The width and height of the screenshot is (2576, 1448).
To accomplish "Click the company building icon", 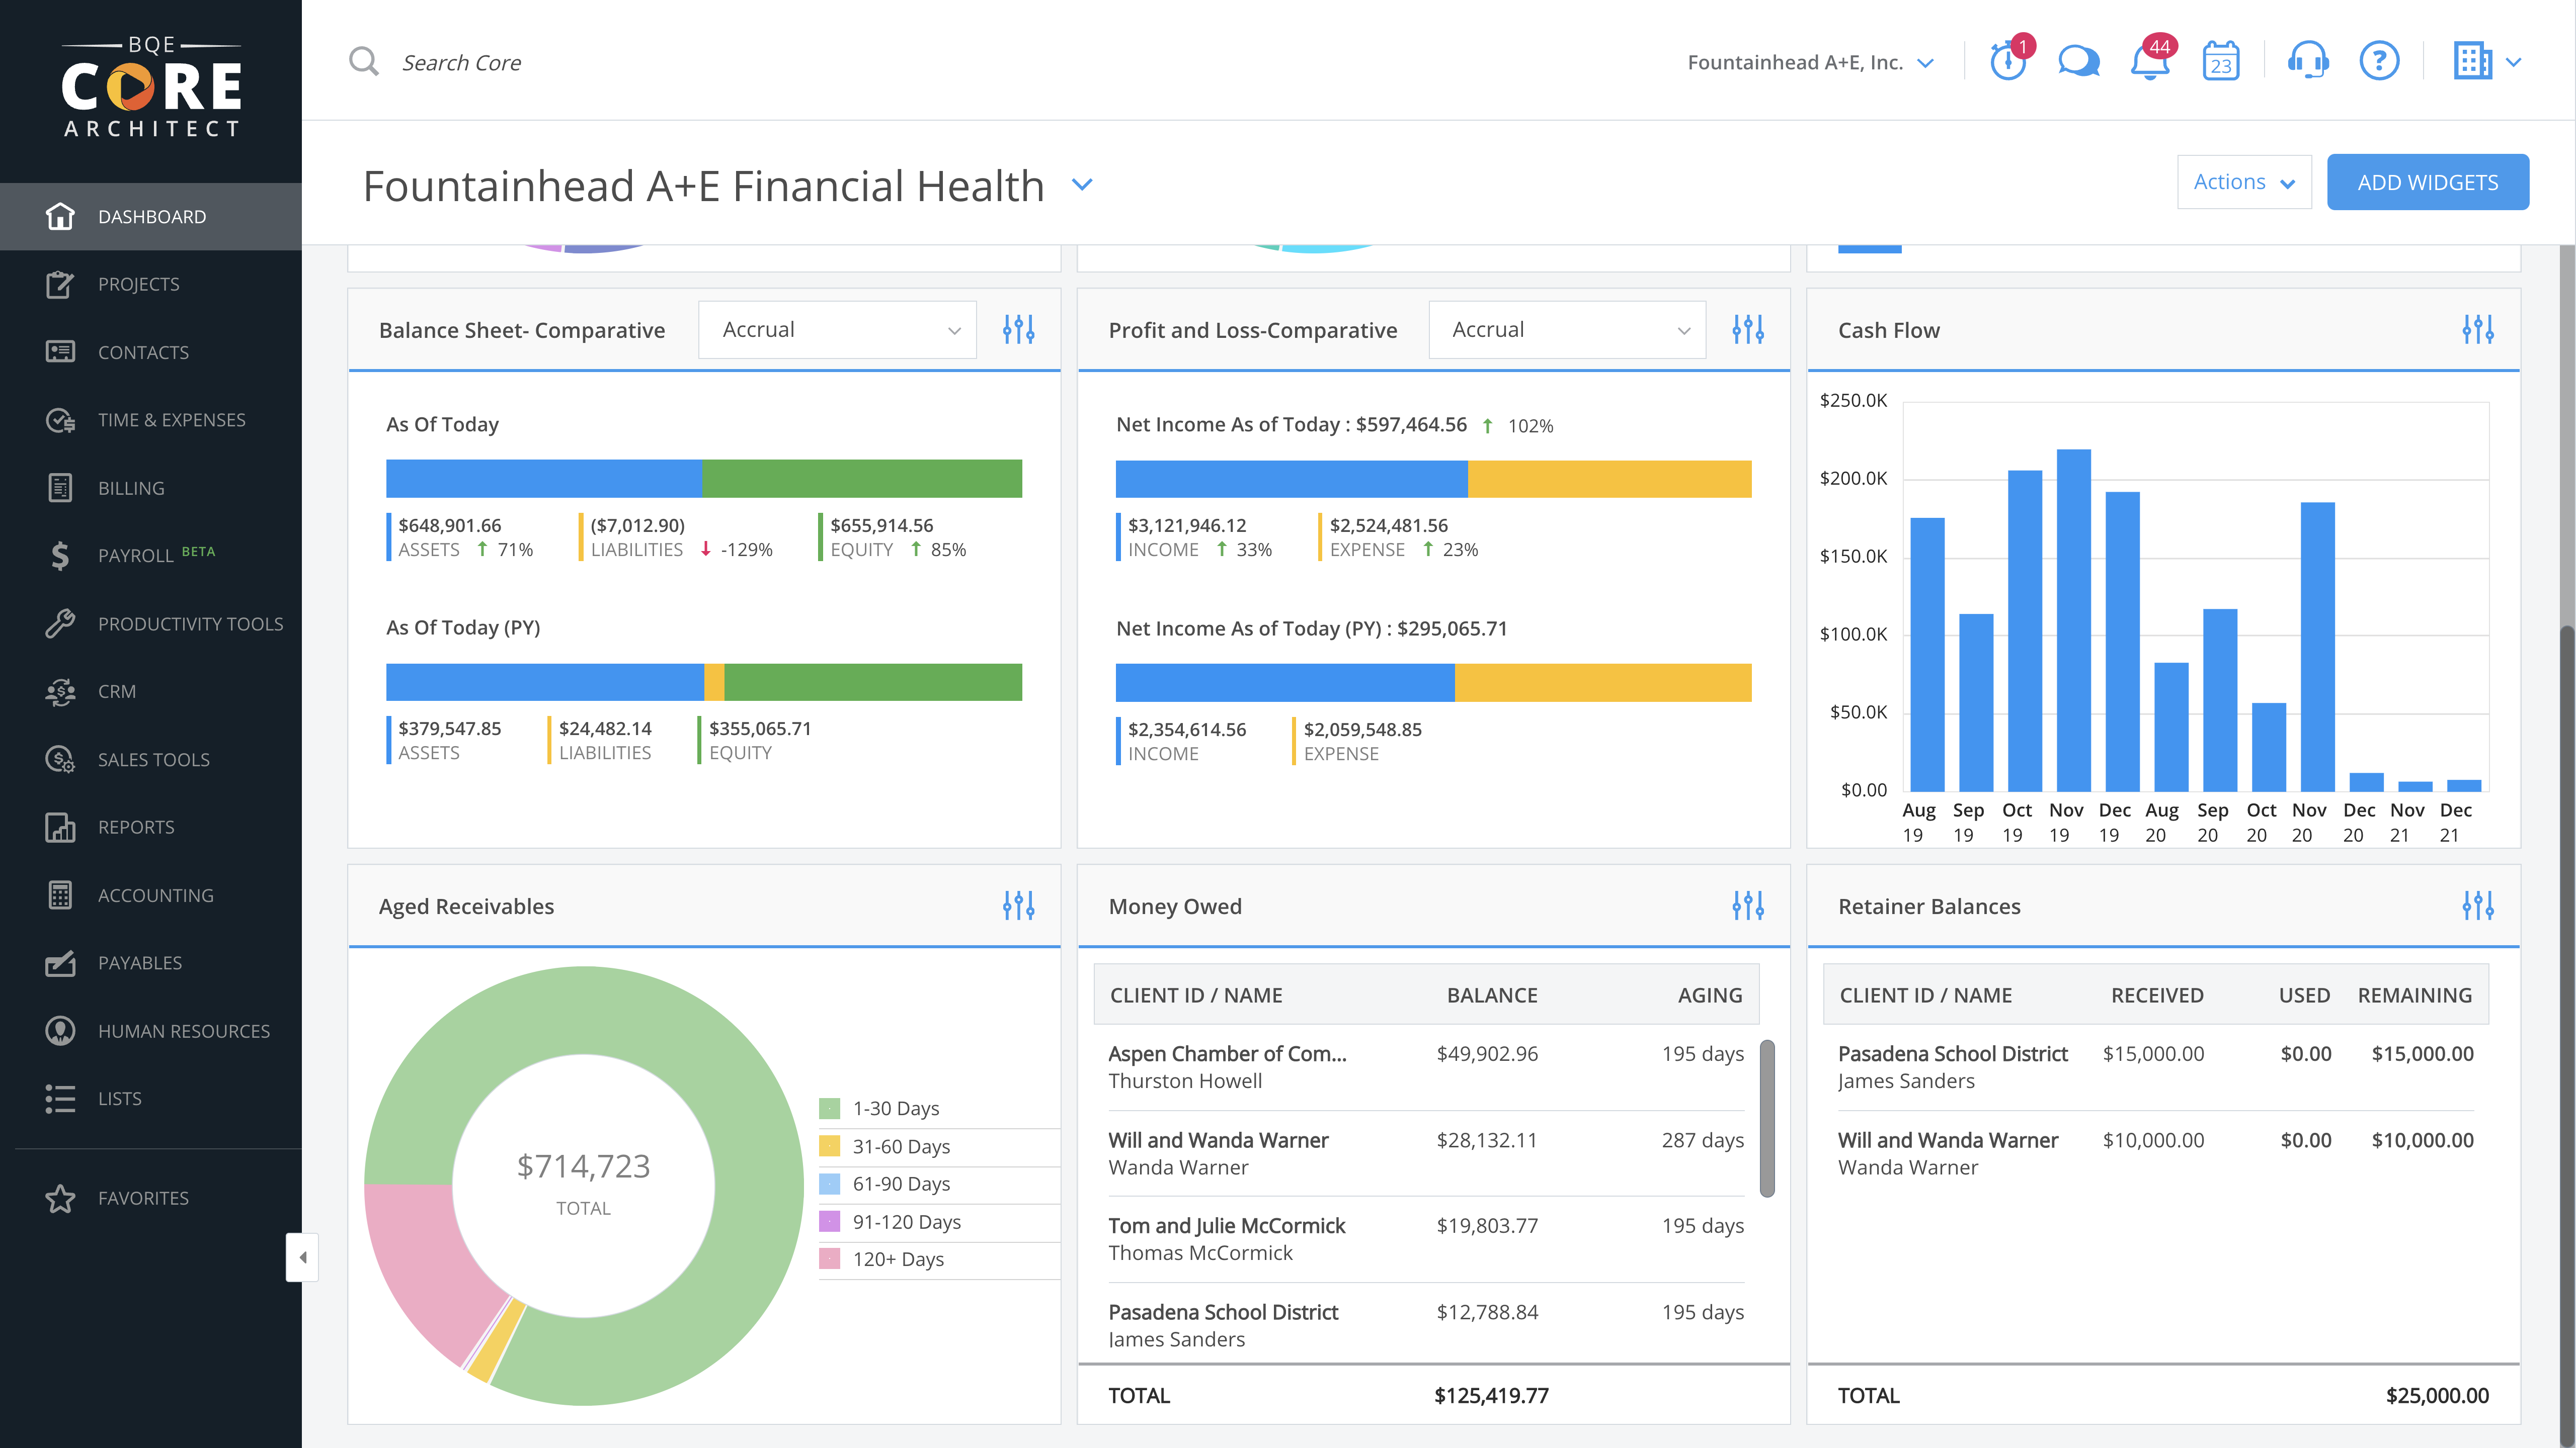I will [x=2472, y=61].
